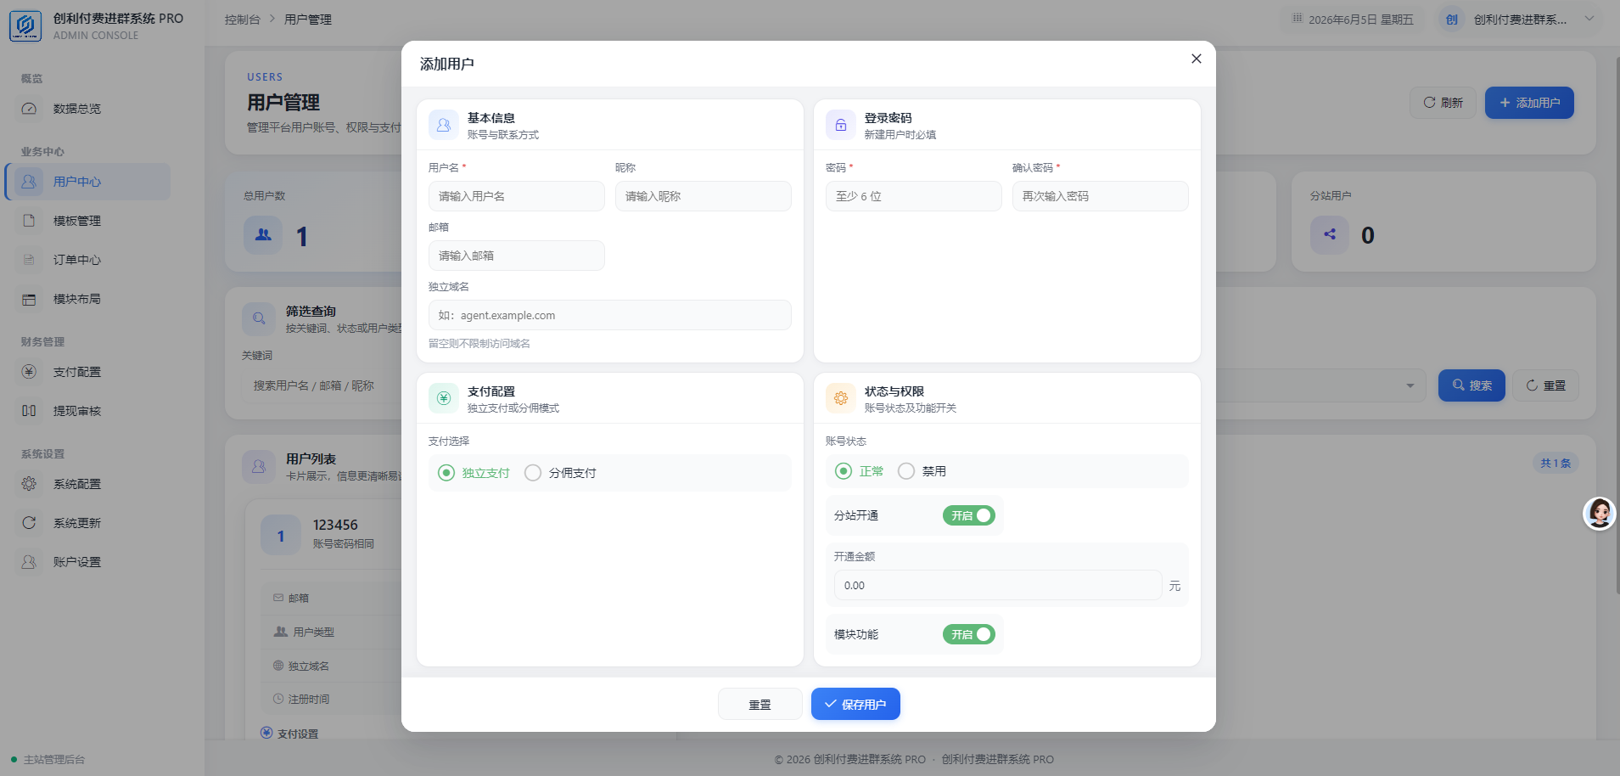The height and width of the screenshot is (776, 1620).
Task: Click the 登录密码 lock icon
Action: point(841,125)
